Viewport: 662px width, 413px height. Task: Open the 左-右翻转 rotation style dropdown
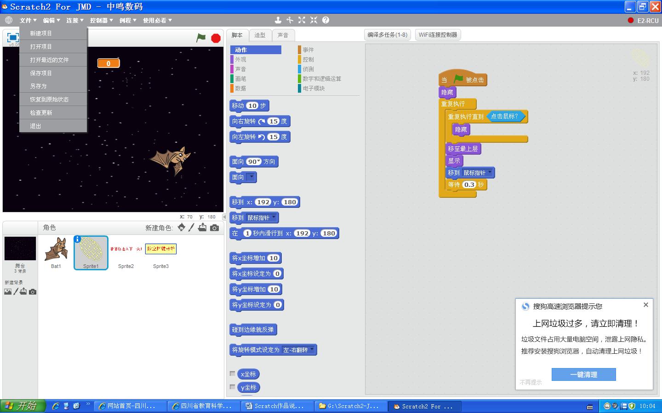click(x=312, y=350)
